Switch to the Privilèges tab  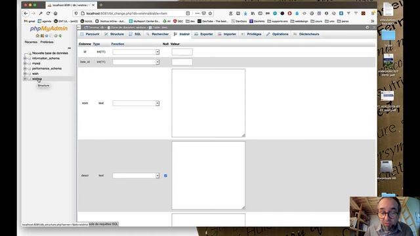pos(251,34)
